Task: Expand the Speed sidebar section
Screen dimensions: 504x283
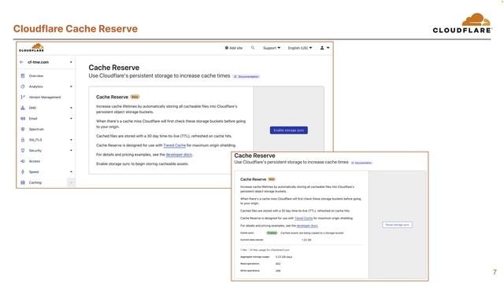Action: tap(71, 172)
